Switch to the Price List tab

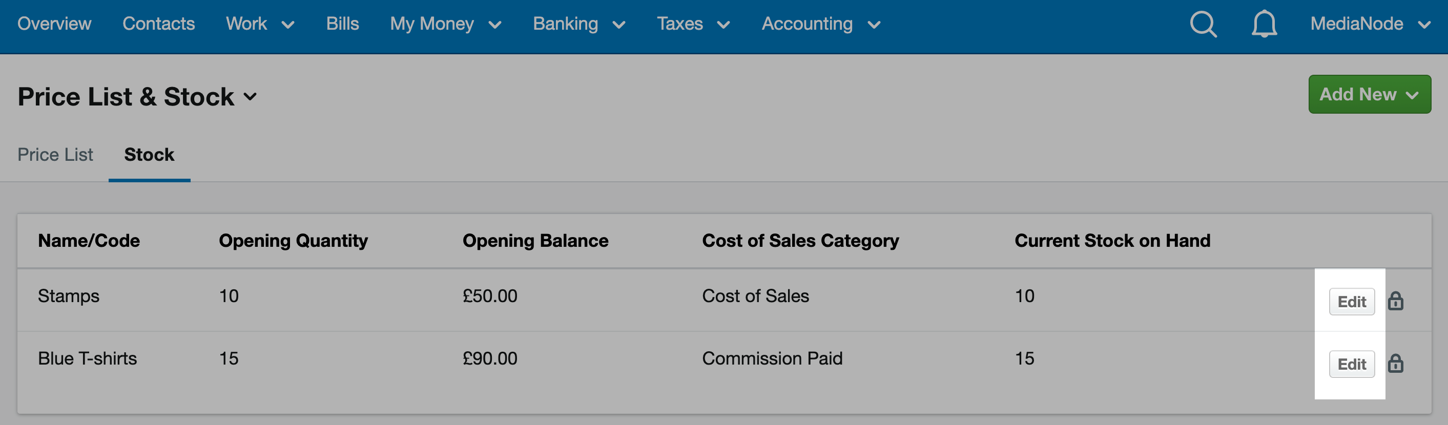coord(55,155)
